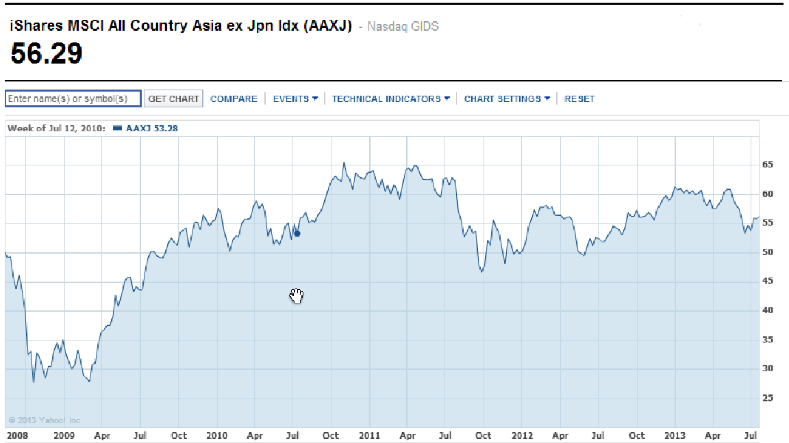Click the 2009 label on the time axis

pos(64,435)
